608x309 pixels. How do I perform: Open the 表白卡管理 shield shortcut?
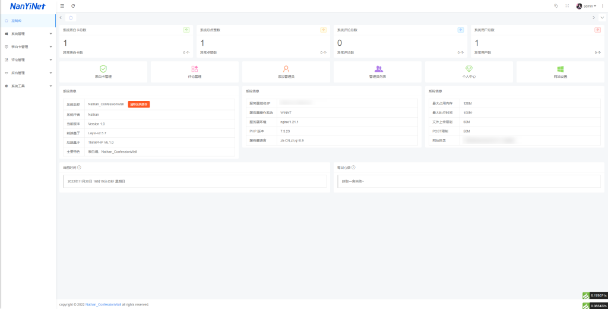coord(103,72)
